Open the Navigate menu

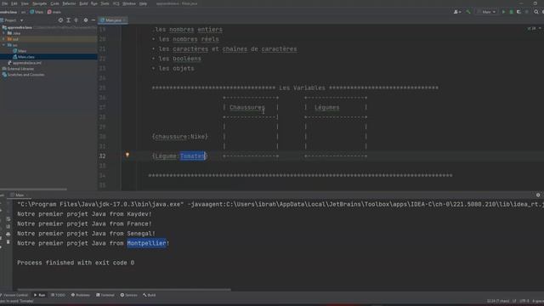(40, 3)
